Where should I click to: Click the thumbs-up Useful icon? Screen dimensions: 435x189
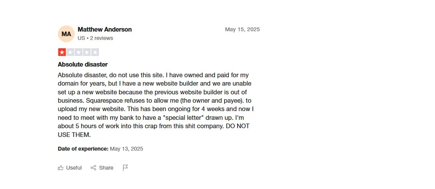(61, 168)
